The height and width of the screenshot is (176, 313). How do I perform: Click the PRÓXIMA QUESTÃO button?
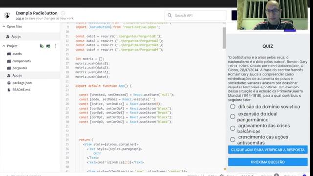[x=268, y=162]
